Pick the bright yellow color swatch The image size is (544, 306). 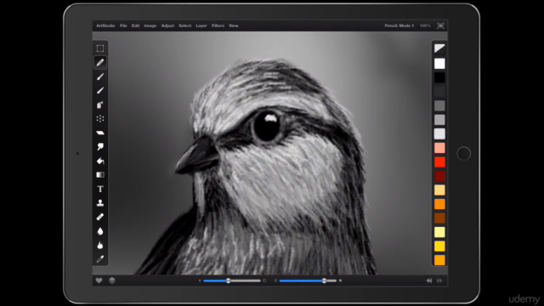click(439, 246)
